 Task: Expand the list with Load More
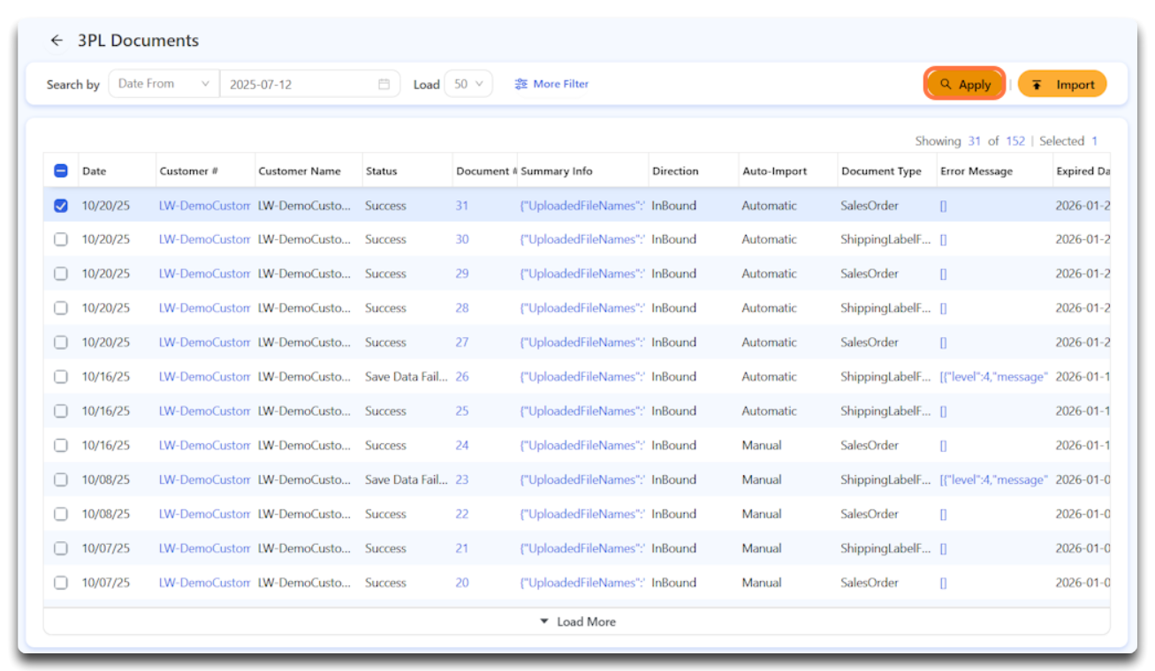click(x=577, y=622)
